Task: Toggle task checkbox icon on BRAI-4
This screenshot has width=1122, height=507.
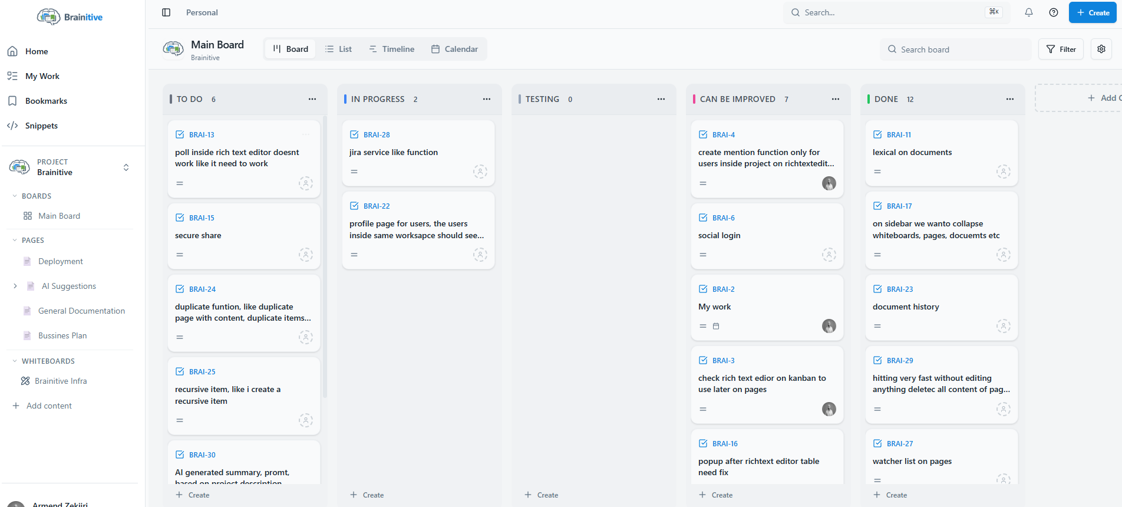Action: tap(703, 134)
